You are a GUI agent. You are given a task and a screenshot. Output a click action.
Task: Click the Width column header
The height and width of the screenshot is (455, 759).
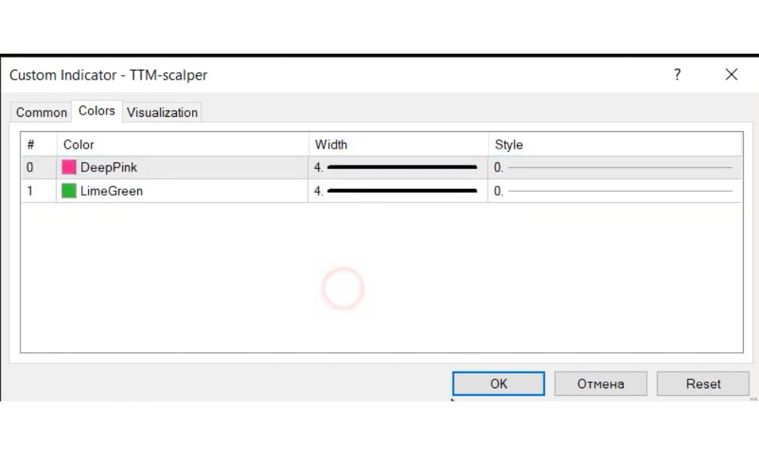[331, 145]
